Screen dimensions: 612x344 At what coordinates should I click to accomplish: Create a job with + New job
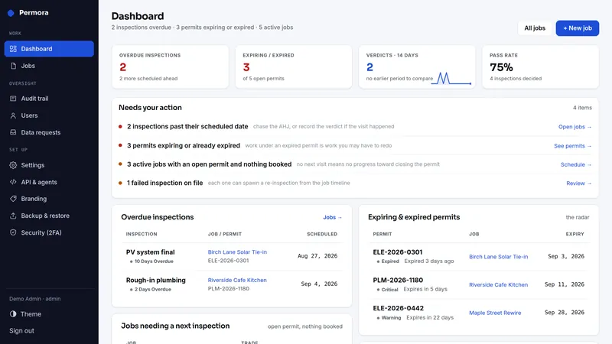[x=578, y=28]
